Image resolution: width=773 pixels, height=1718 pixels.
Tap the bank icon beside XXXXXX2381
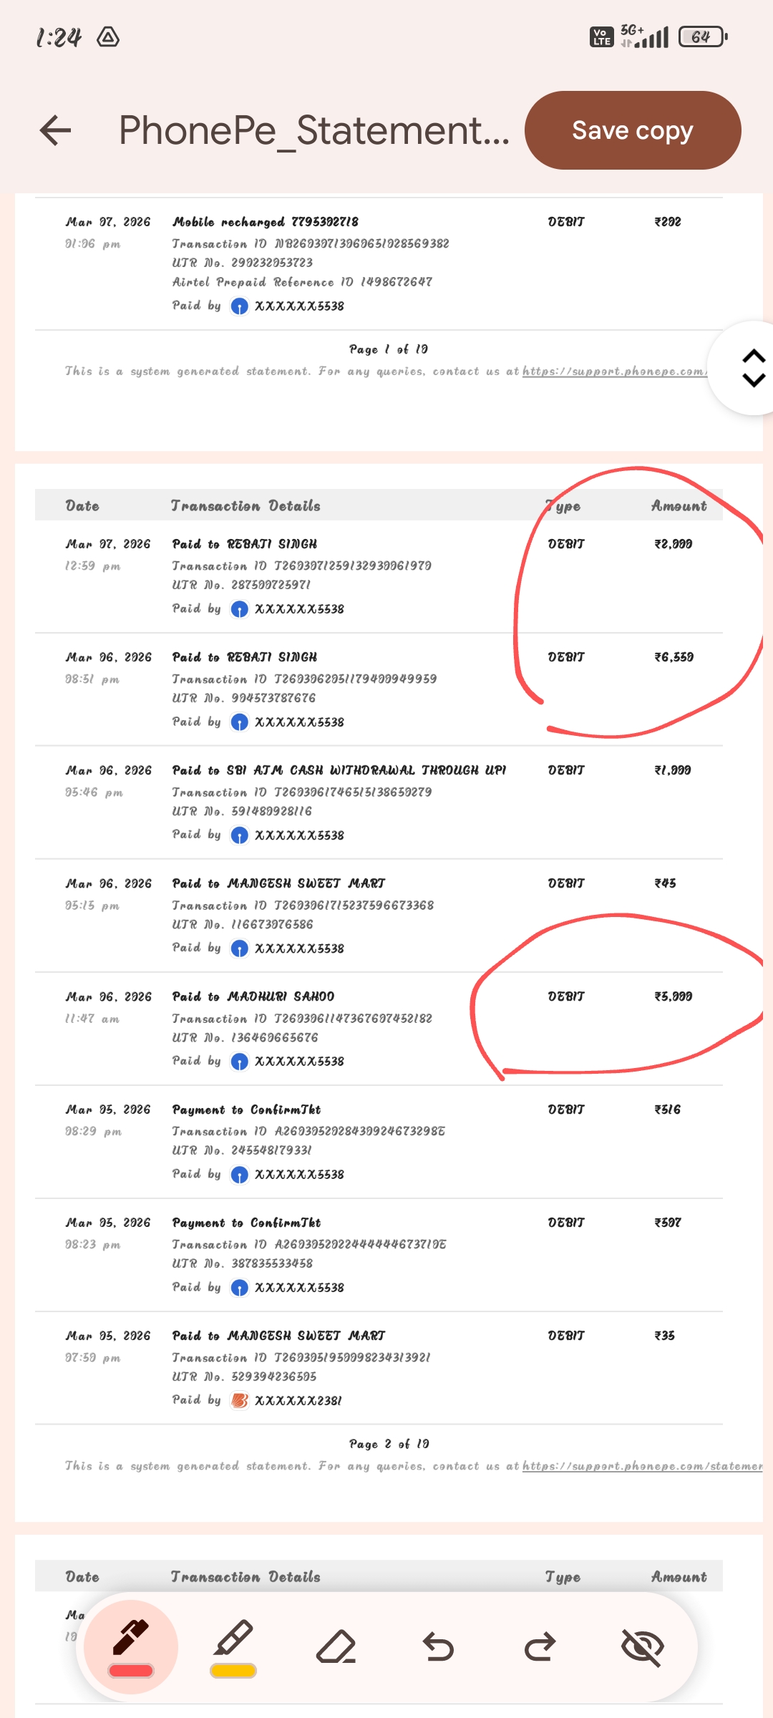tap(240, 1400)
